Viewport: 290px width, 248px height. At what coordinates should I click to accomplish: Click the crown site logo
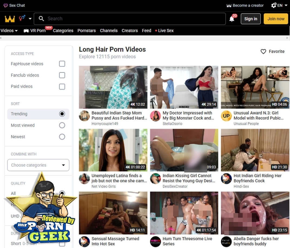pyautogui.click(x=10, y=19)
